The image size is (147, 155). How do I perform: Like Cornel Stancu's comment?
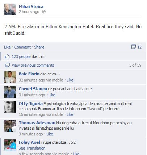coord(52,95)
